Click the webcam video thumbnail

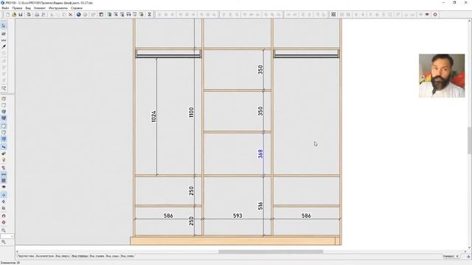pos(442,76)
